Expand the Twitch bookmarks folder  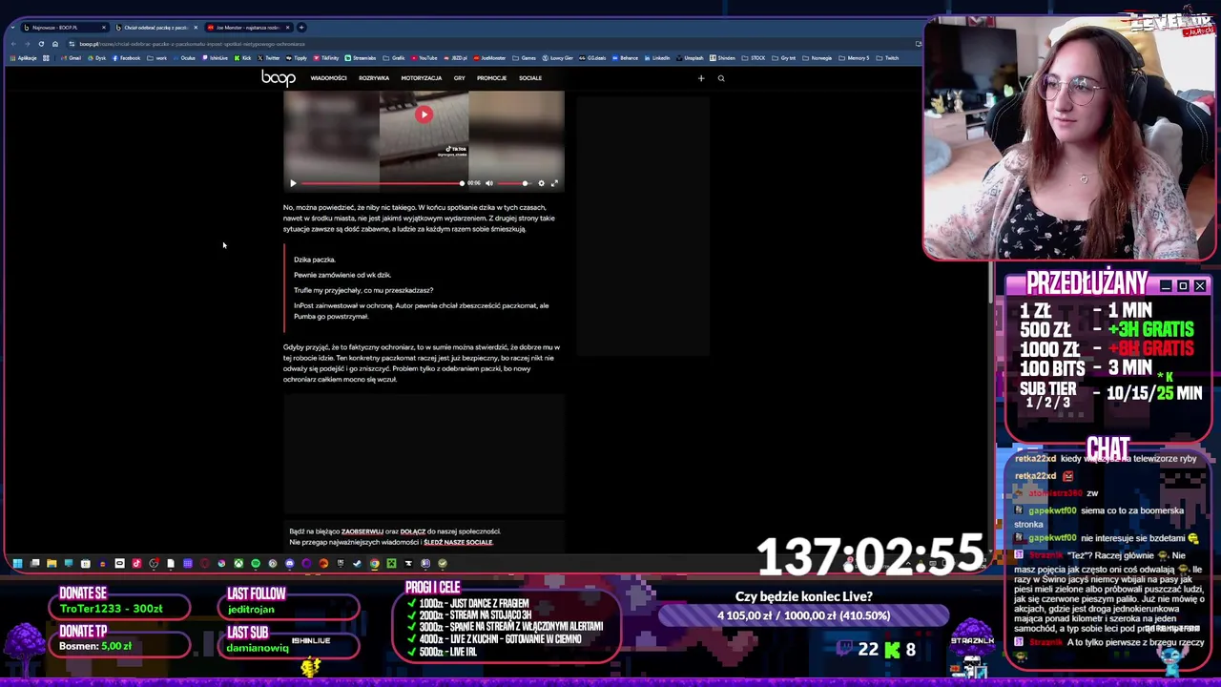coord(887,58)
